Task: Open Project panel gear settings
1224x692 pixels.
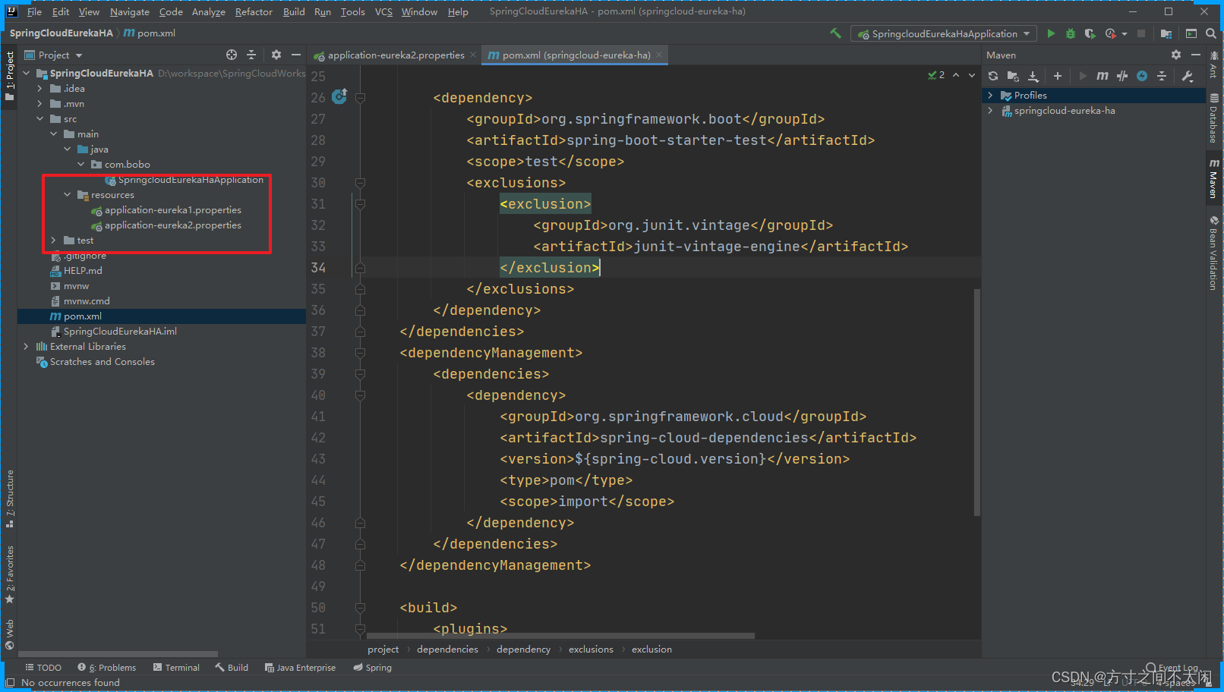Action: [276, 55]
